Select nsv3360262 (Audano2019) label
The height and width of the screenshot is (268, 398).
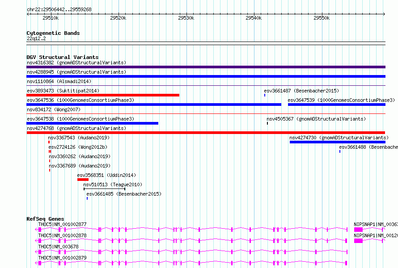tap(80, 156)
